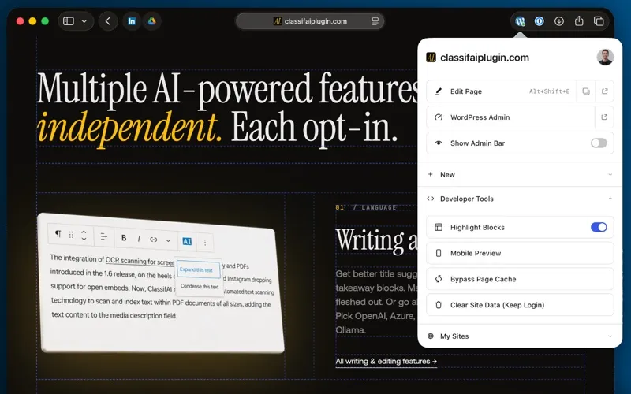Click the move up/down arrows in editor mockup

(84, 235)
